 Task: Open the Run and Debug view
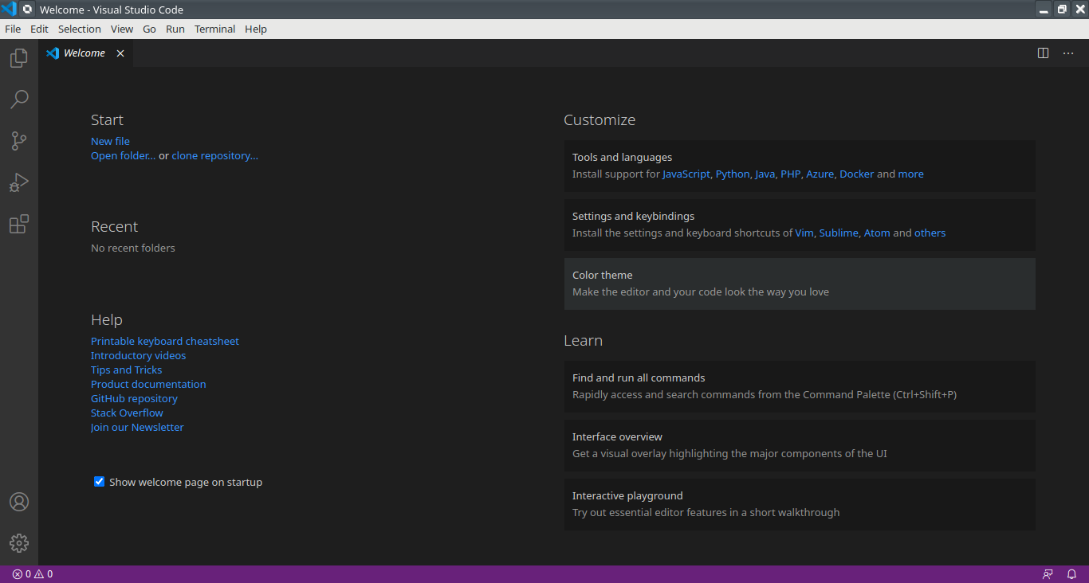click(19, 182)
